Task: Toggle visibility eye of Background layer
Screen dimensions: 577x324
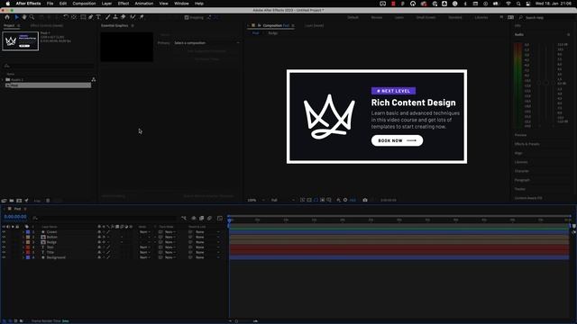Action: pyautogui.click(x=4, y=257)
